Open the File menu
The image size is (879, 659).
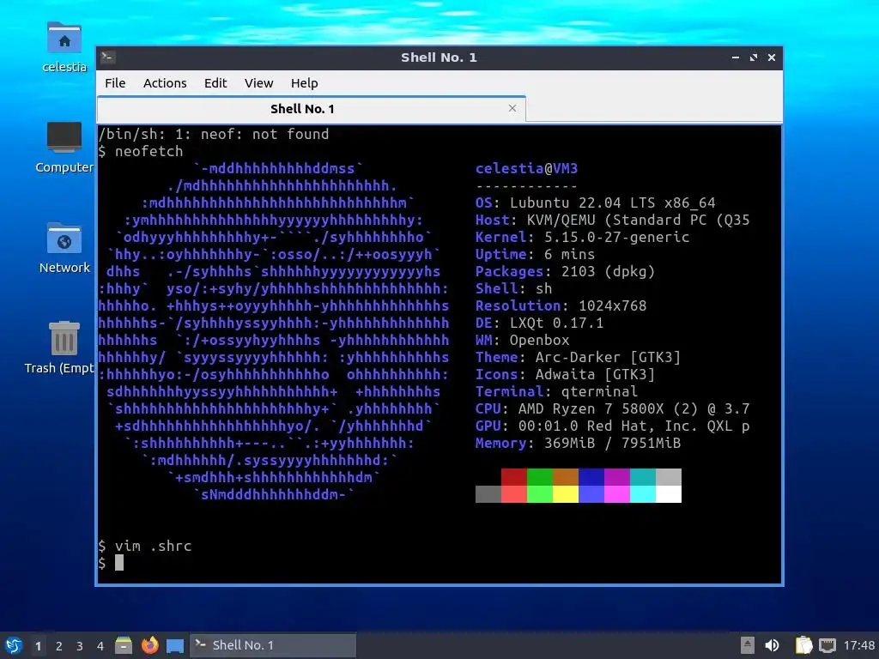115,83
